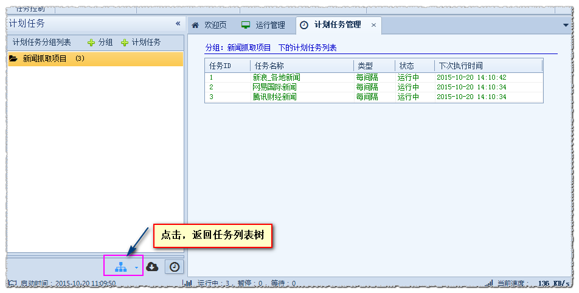Sort by 下次执行时间 column header
The image size is (579, 293).
[487, 66]
